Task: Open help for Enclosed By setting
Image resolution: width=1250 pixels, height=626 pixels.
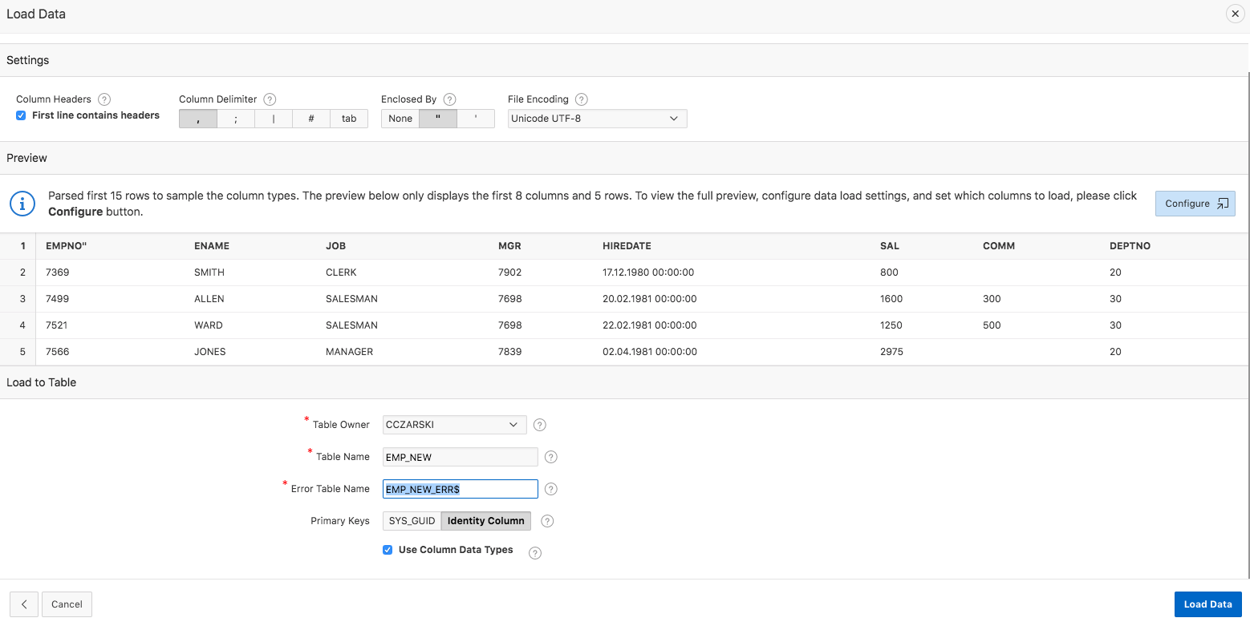Action: (x=449, y=99)
